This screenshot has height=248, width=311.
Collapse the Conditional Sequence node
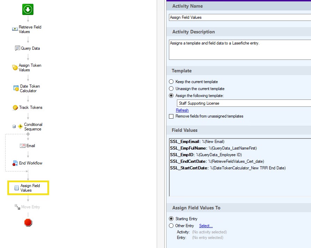click(x=14, y=127)
